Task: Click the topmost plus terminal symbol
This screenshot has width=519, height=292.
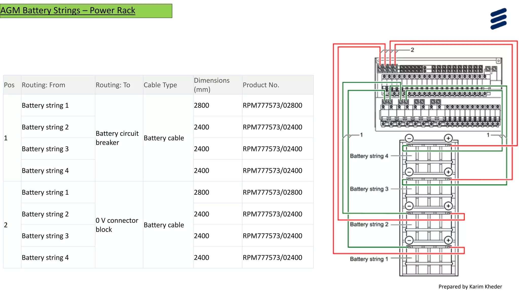Action: coord(448,138)
